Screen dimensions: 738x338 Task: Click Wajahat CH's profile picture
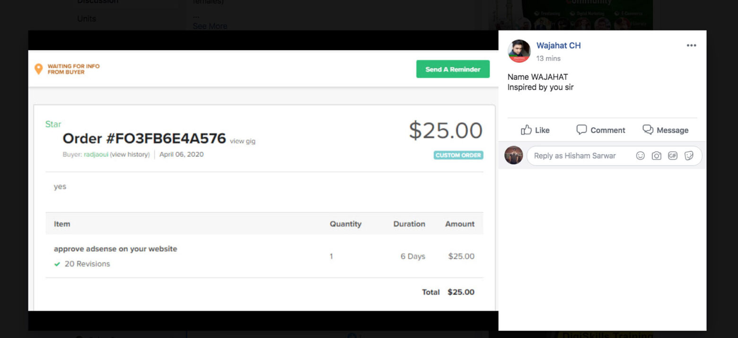pos(519,51)
